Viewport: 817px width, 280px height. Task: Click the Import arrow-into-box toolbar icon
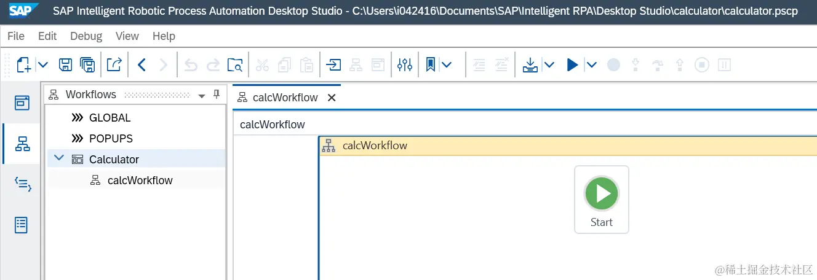pyautogui.click(x=333, y=64)
